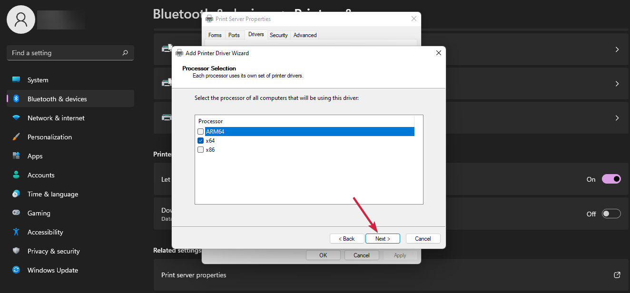Check the ARM64 processor checkbox
Image resolution: width=630 pixels, height=293 pixels.
[x=200, y=131]
